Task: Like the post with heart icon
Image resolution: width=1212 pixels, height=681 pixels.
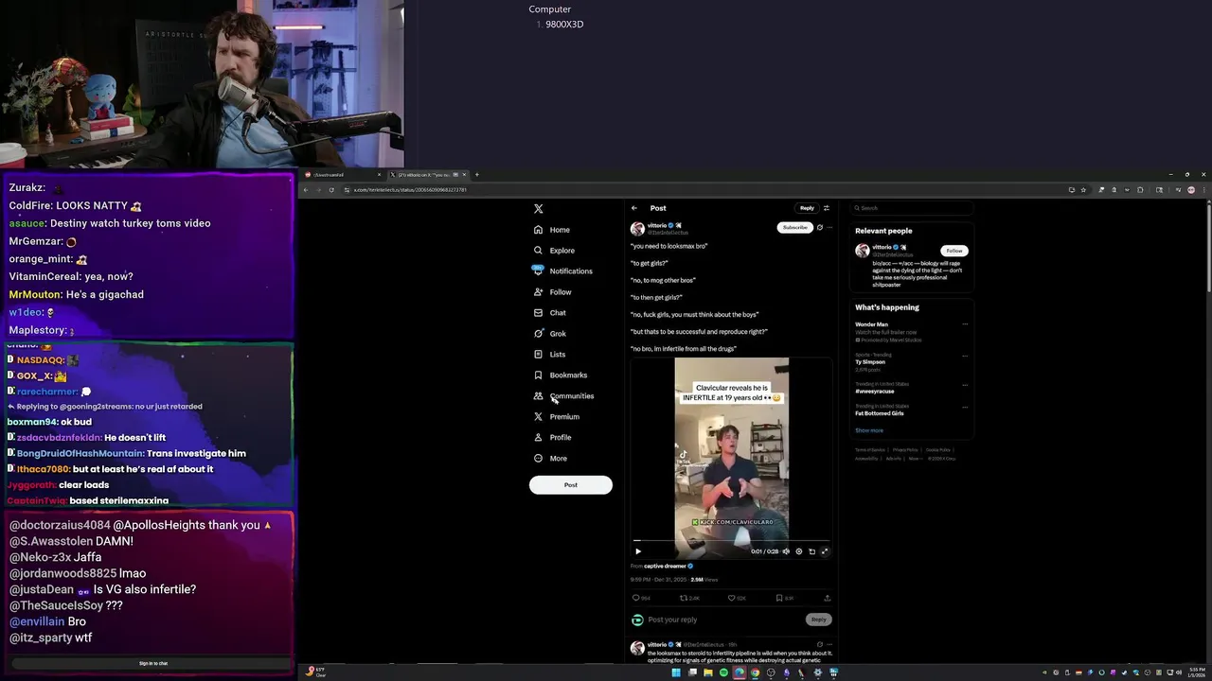Action: click(x=737, y=598)
